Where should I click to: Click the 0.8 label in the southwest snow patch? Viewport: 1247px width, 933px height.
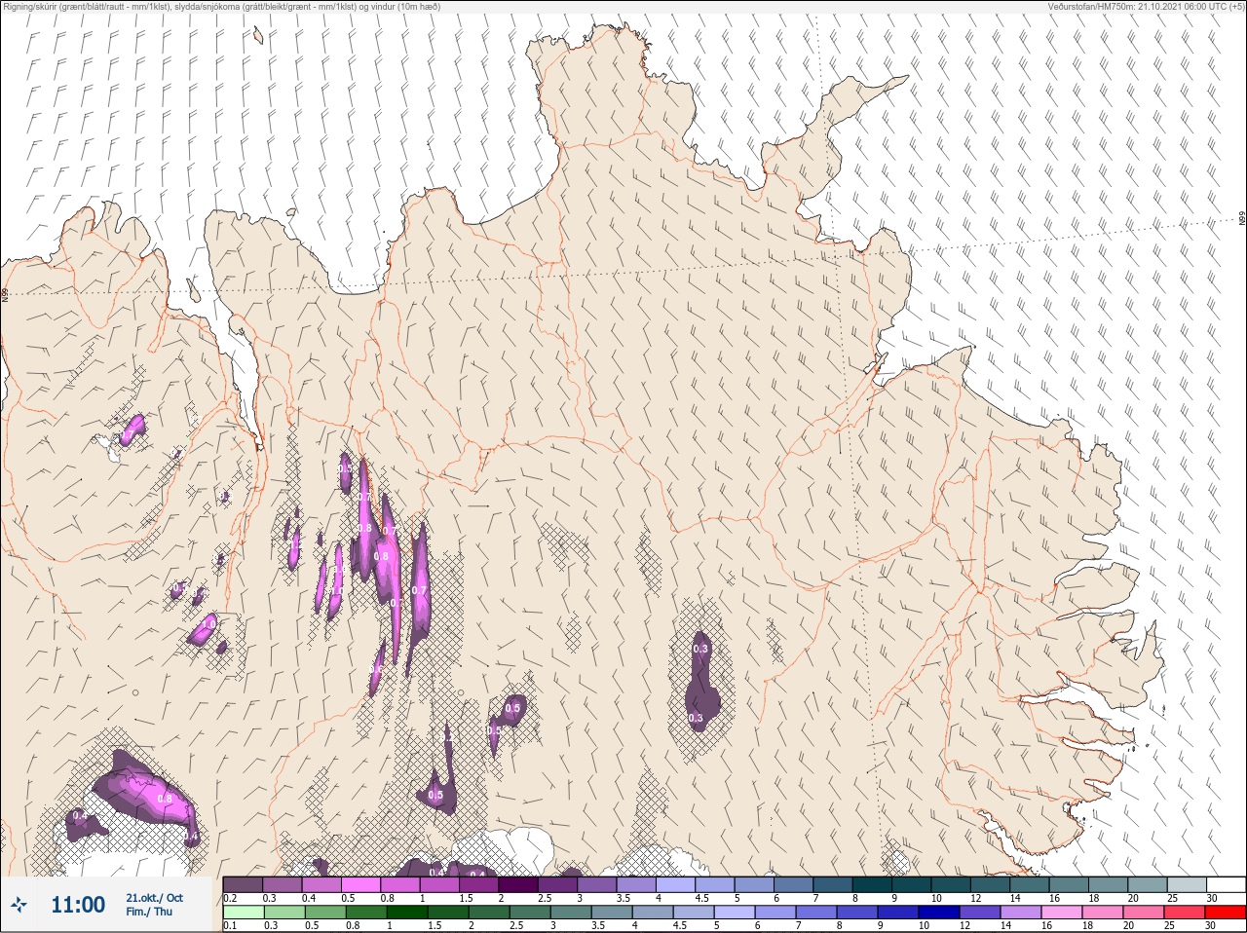[x=164, y=799]
